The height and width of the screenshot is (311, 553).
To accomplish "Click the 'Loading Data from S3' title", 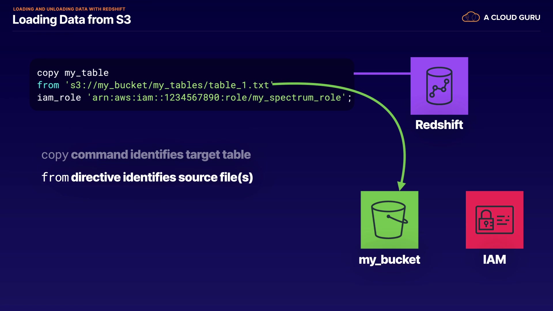I will coord(72,20).
